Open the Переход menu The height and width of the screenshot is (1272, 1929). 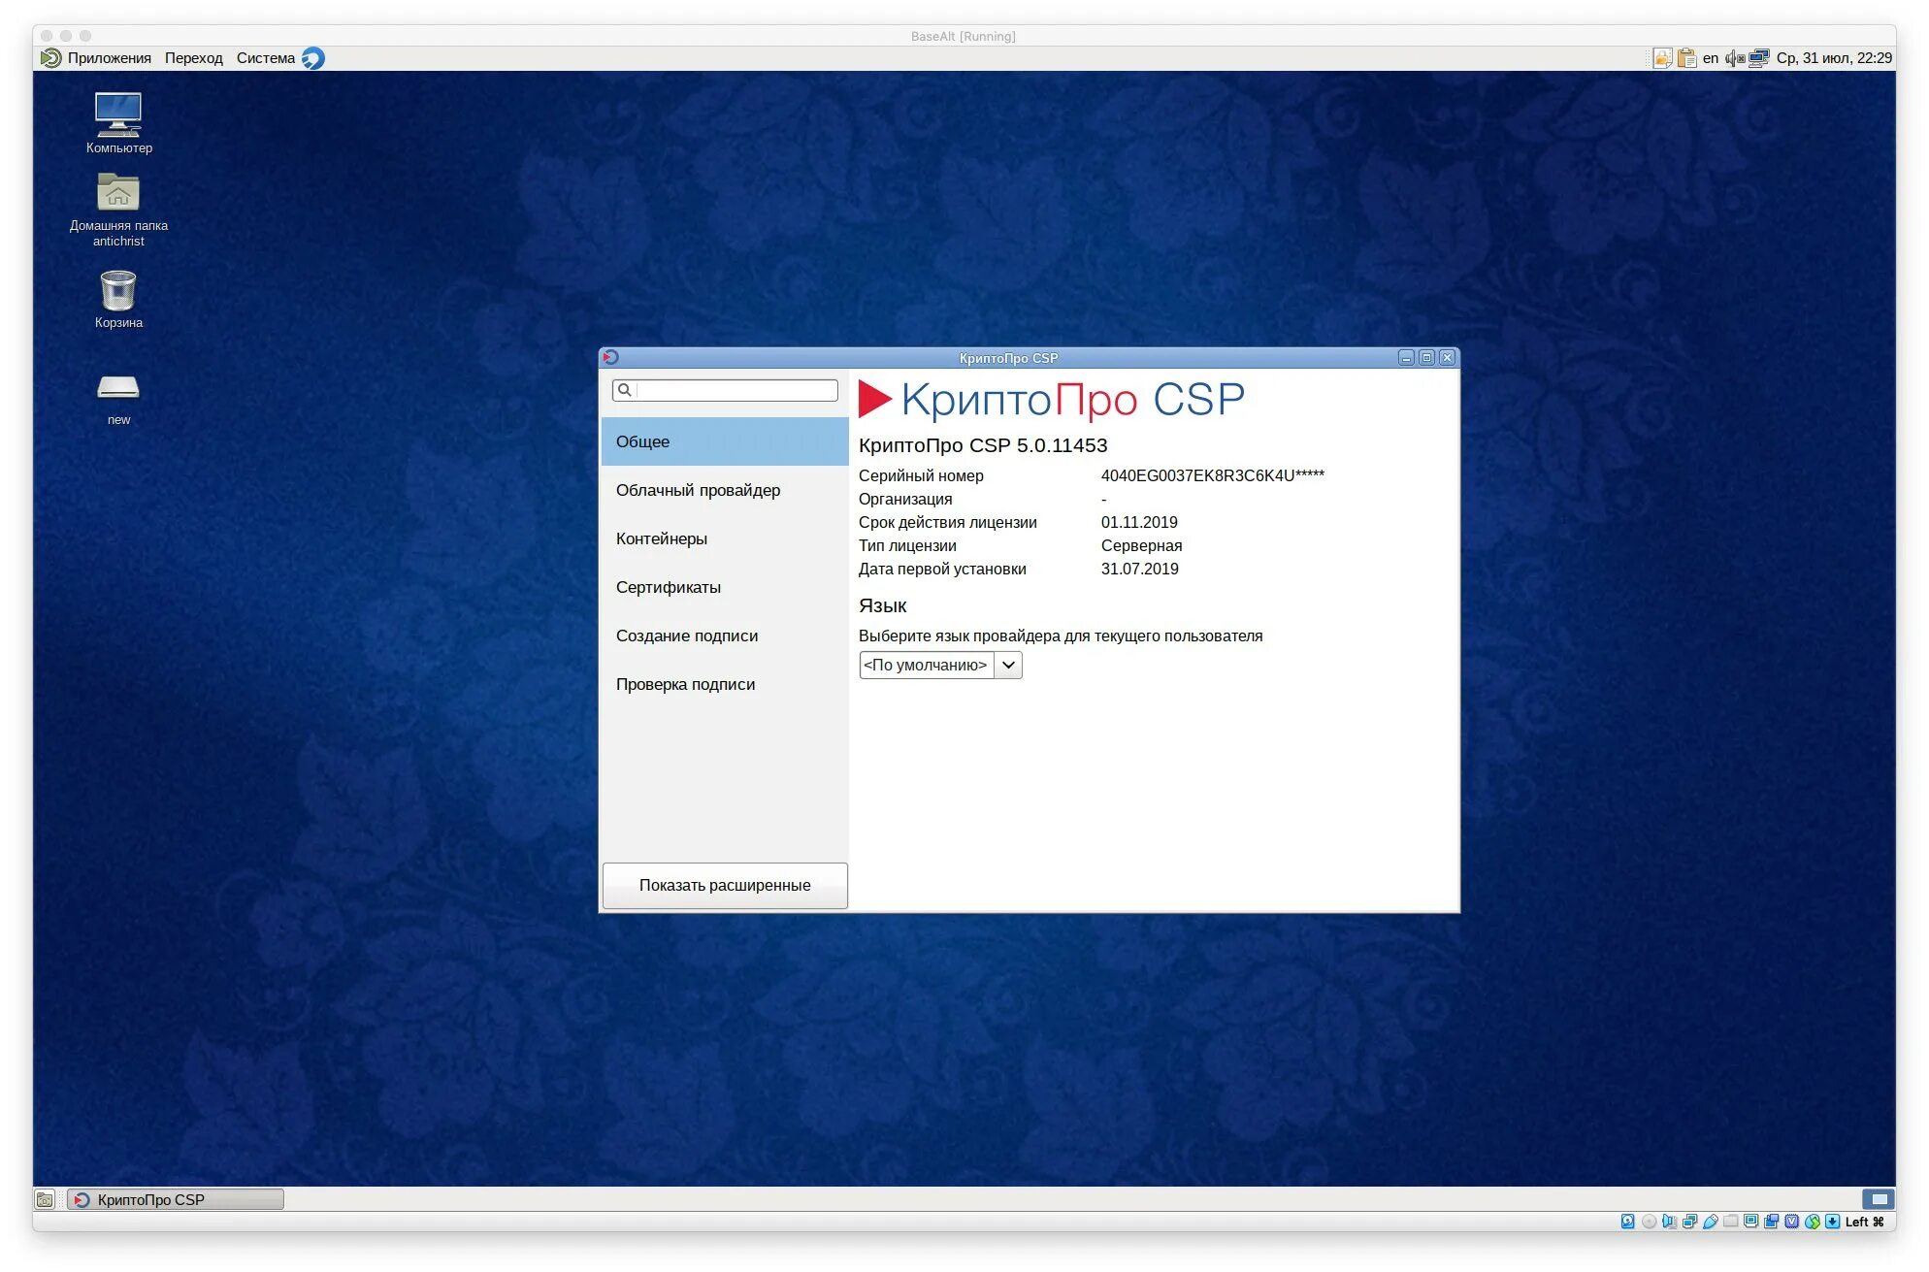coord(193,58)
